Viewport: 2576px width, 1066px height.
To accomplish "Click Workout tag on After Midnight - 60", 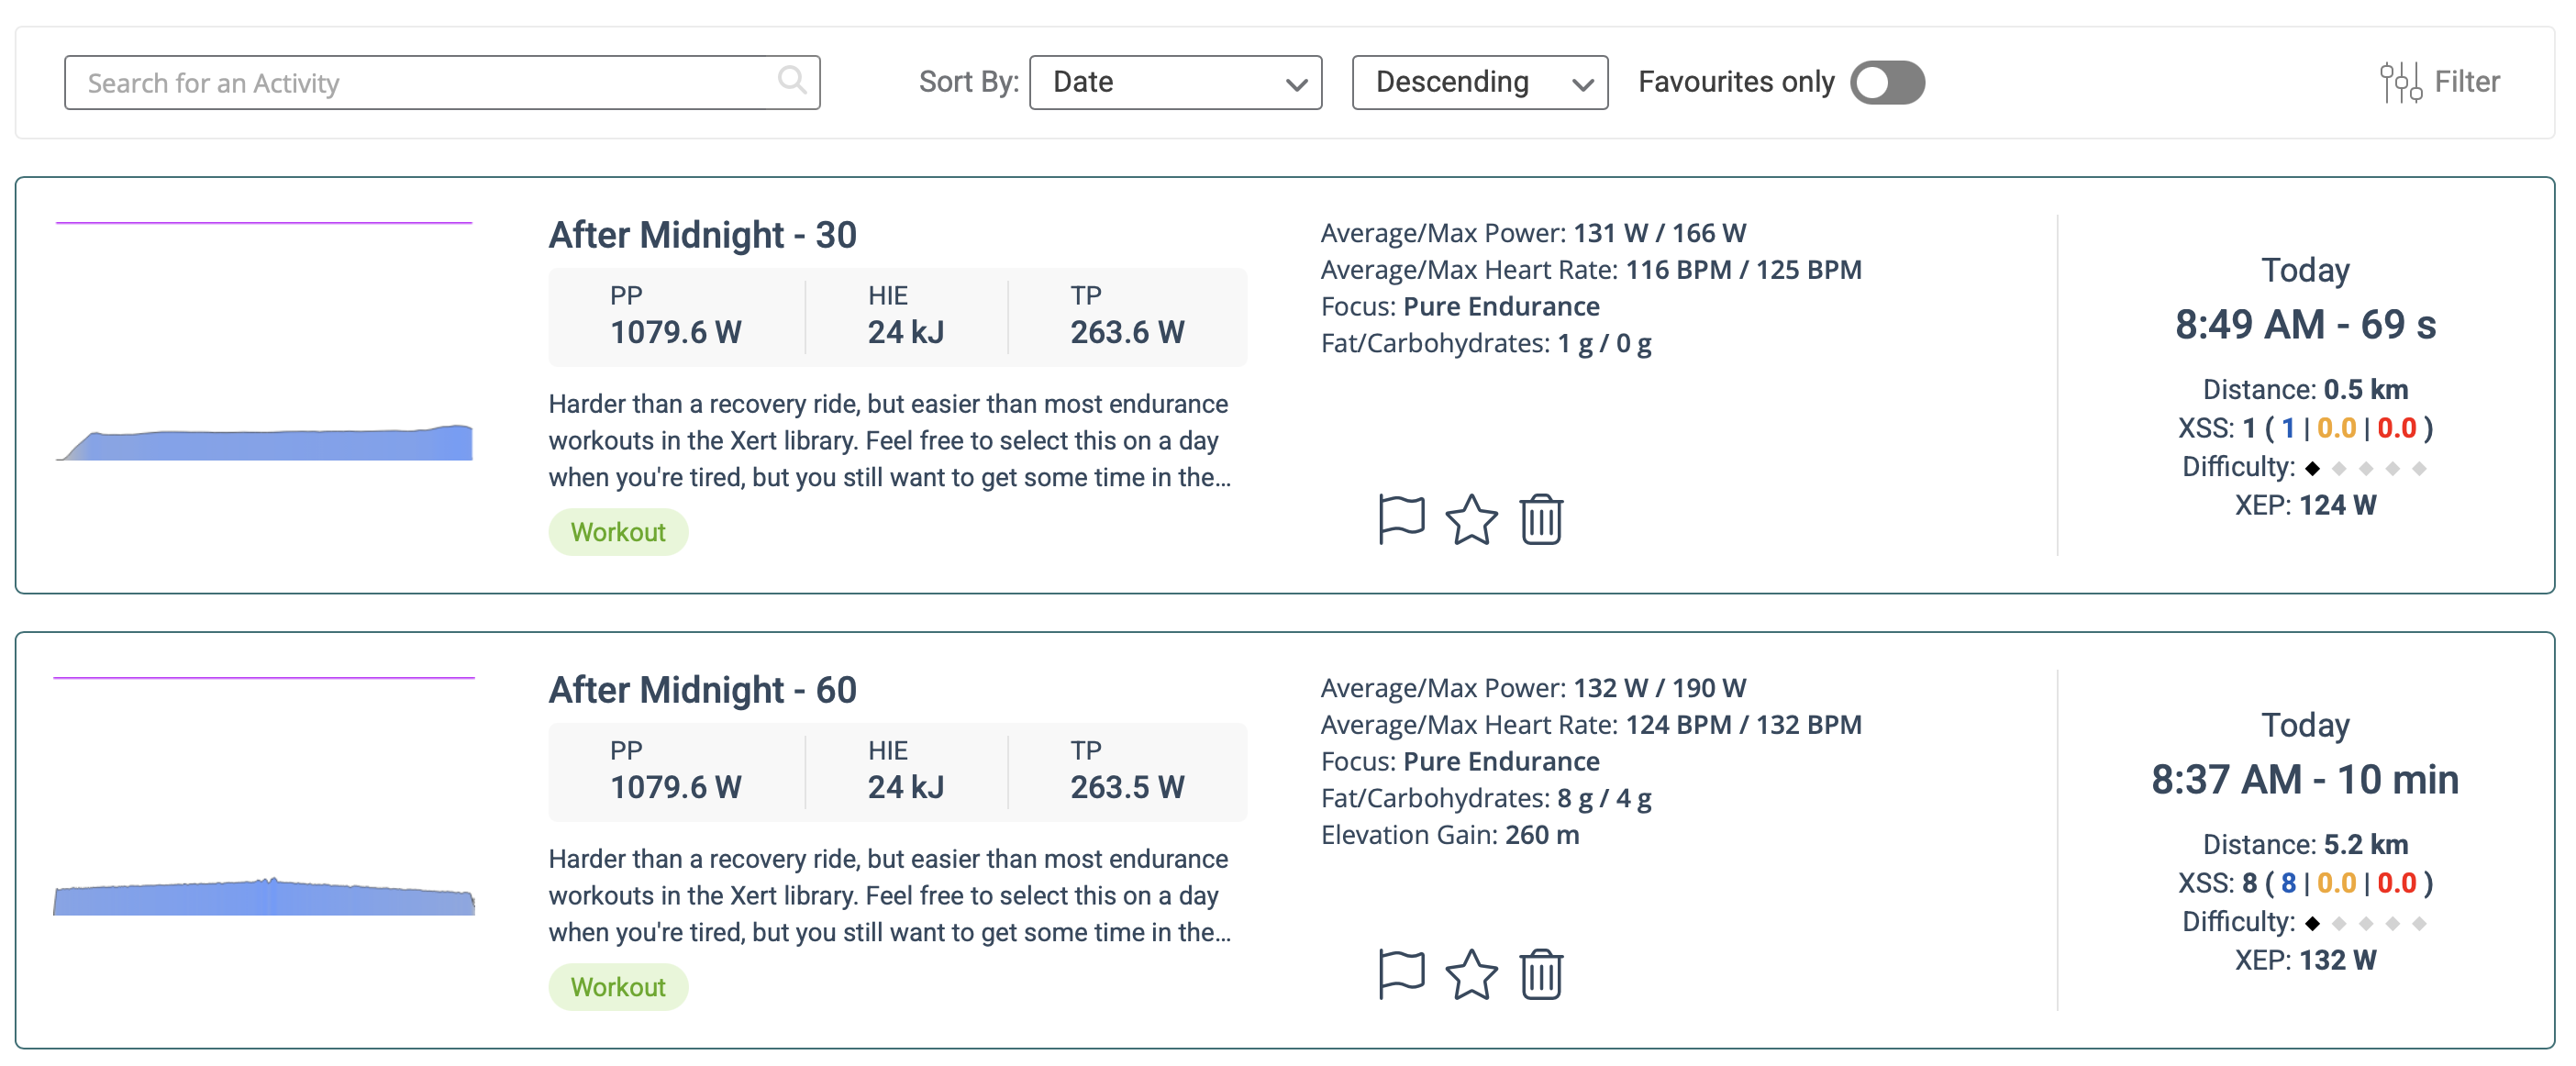I will [x=618, y=987].
